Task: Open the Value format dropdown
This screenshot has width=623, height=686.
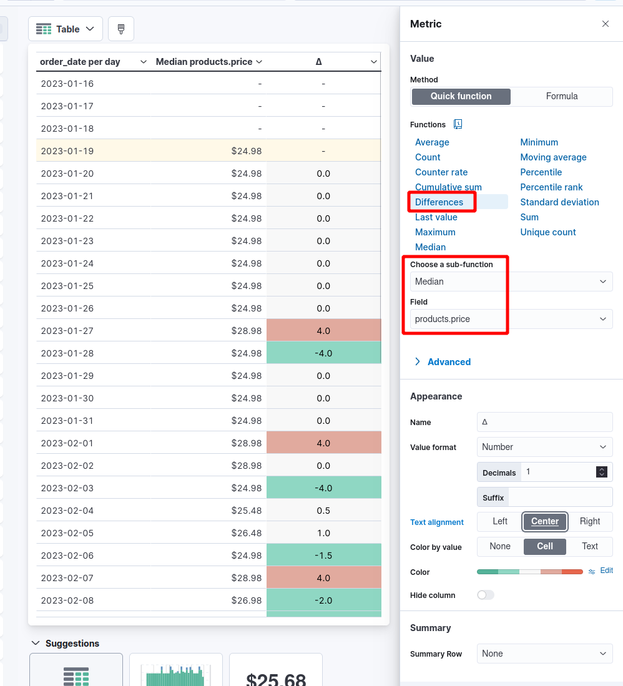Action: tap(544, 447)
